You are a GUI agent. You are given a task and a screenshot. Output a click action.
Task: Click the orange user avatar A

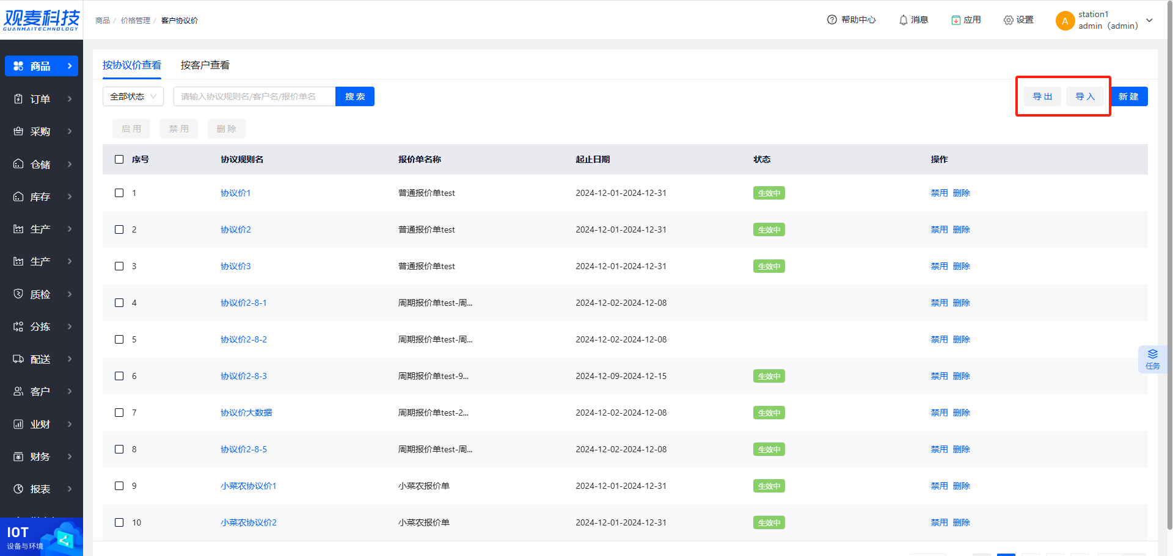click(1065, 21)
